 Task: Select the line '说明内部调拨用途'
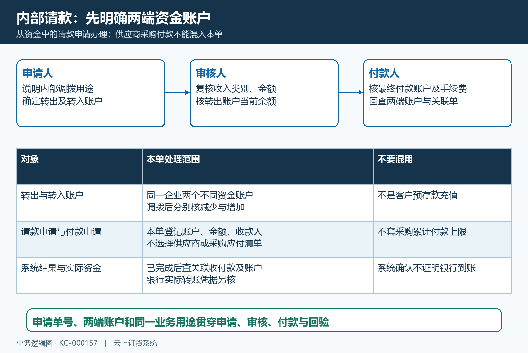(58, 88)
